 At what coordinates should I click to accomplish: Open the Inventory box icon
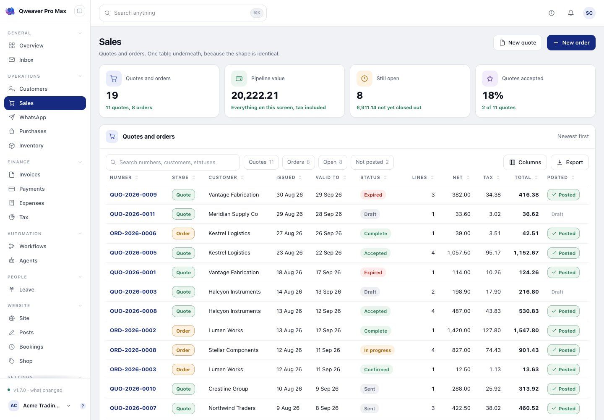(12, 145)
